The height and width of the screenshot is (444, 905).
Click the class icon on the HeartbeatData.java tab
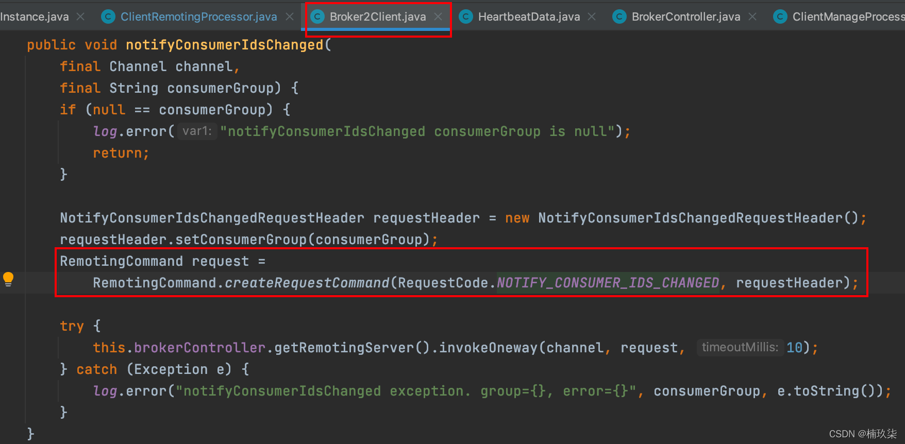(x=466, y=17)
